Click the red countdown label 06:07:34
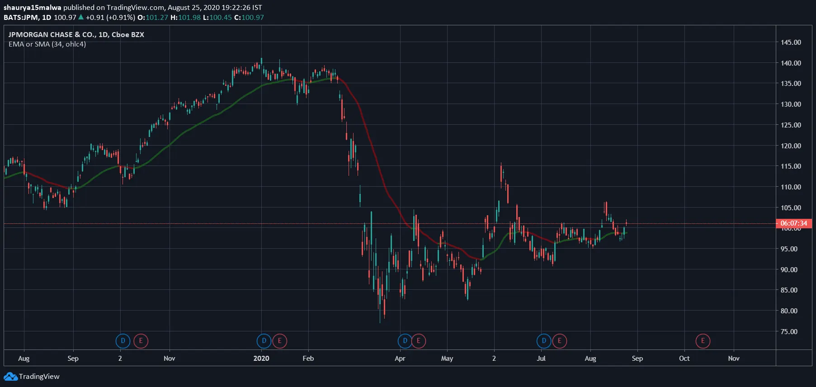This screenshot has width=816, height=387. coord(794,223)
